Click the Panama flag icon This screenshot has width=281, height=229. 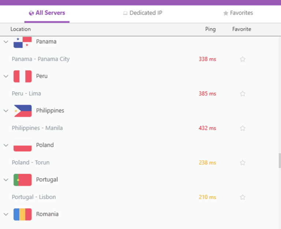(22, 42)
